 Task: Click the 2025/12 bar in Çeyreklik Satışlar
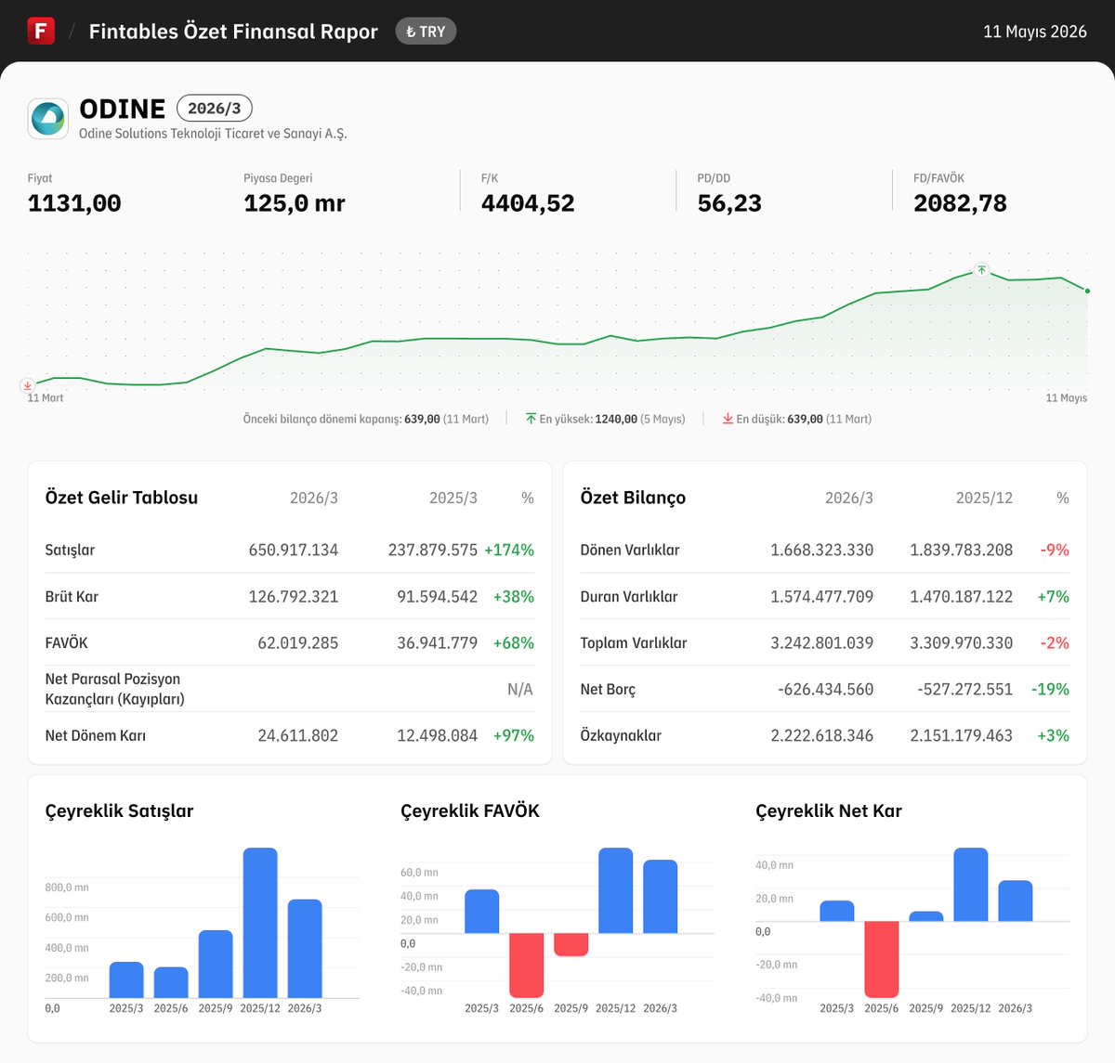pos(260,923)
